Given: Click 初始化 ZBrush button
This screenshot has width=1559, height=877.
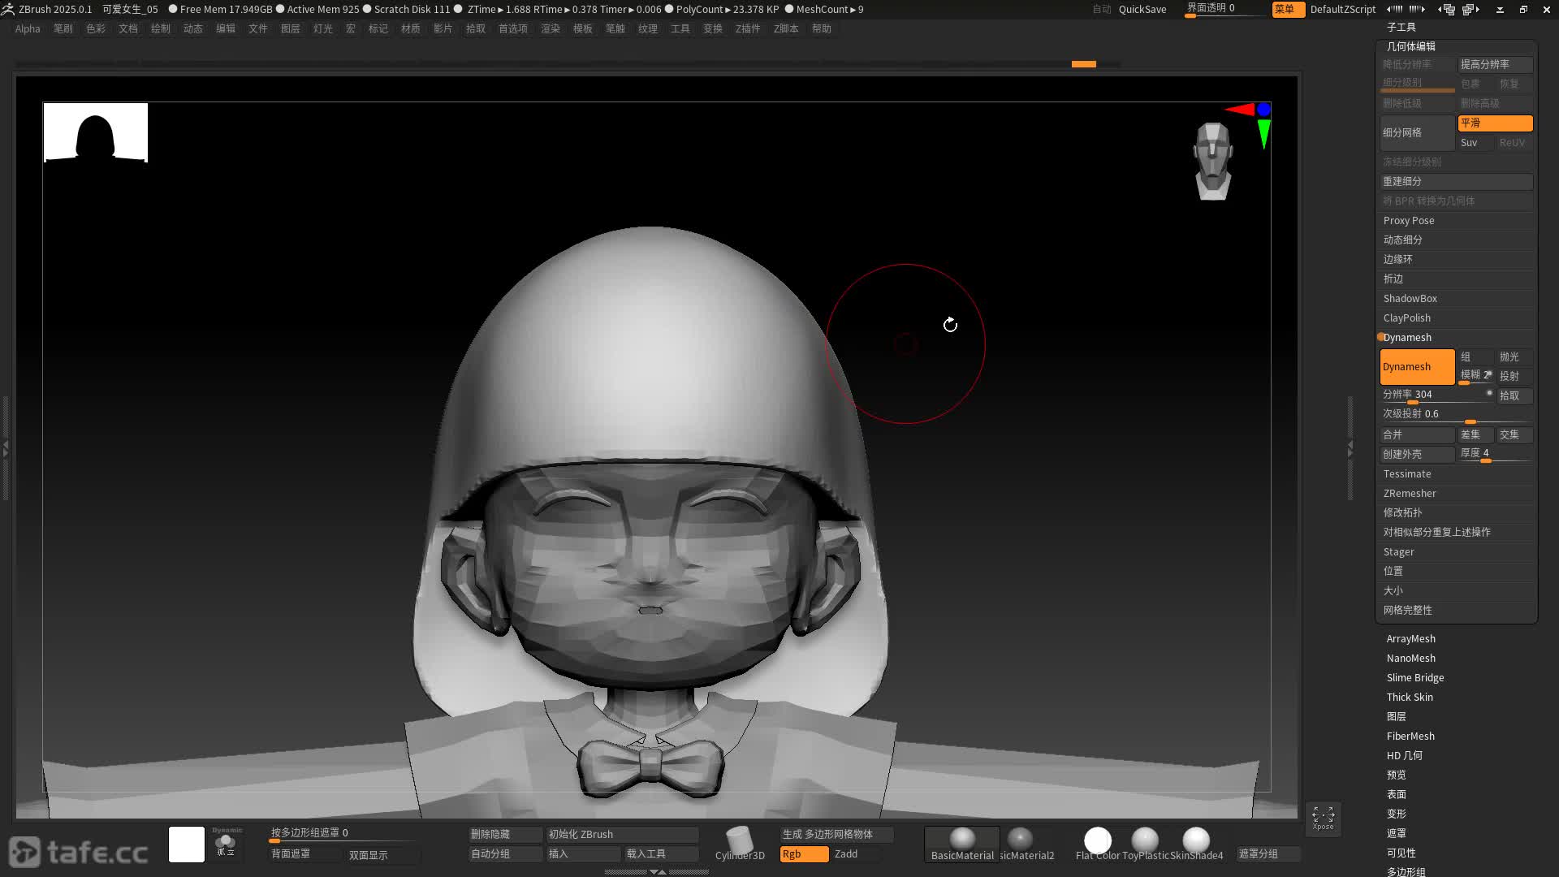Looking at the screenshot, I should tap(622, 835).
